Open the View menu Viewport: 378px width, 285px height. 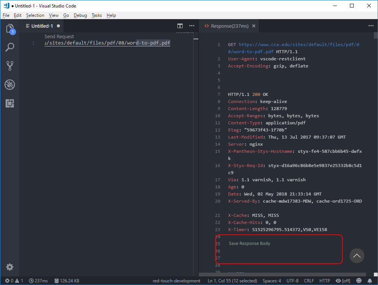[54, 15]
